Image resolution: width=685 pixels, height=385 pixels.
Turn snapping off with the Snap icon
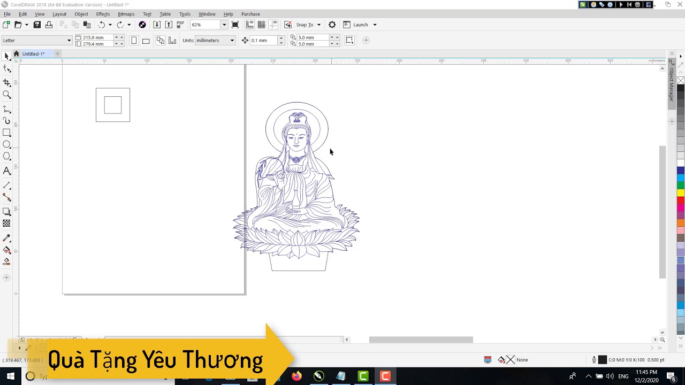[x=288, y=25]
